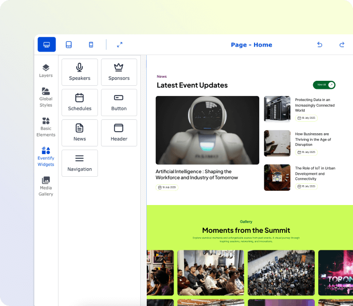Click date badge under Protecting Data article
This screenshot has width=353, height=306.
pos(306,118)
